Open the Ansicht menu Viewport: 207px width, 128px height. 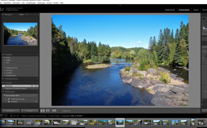pos(49,3)
